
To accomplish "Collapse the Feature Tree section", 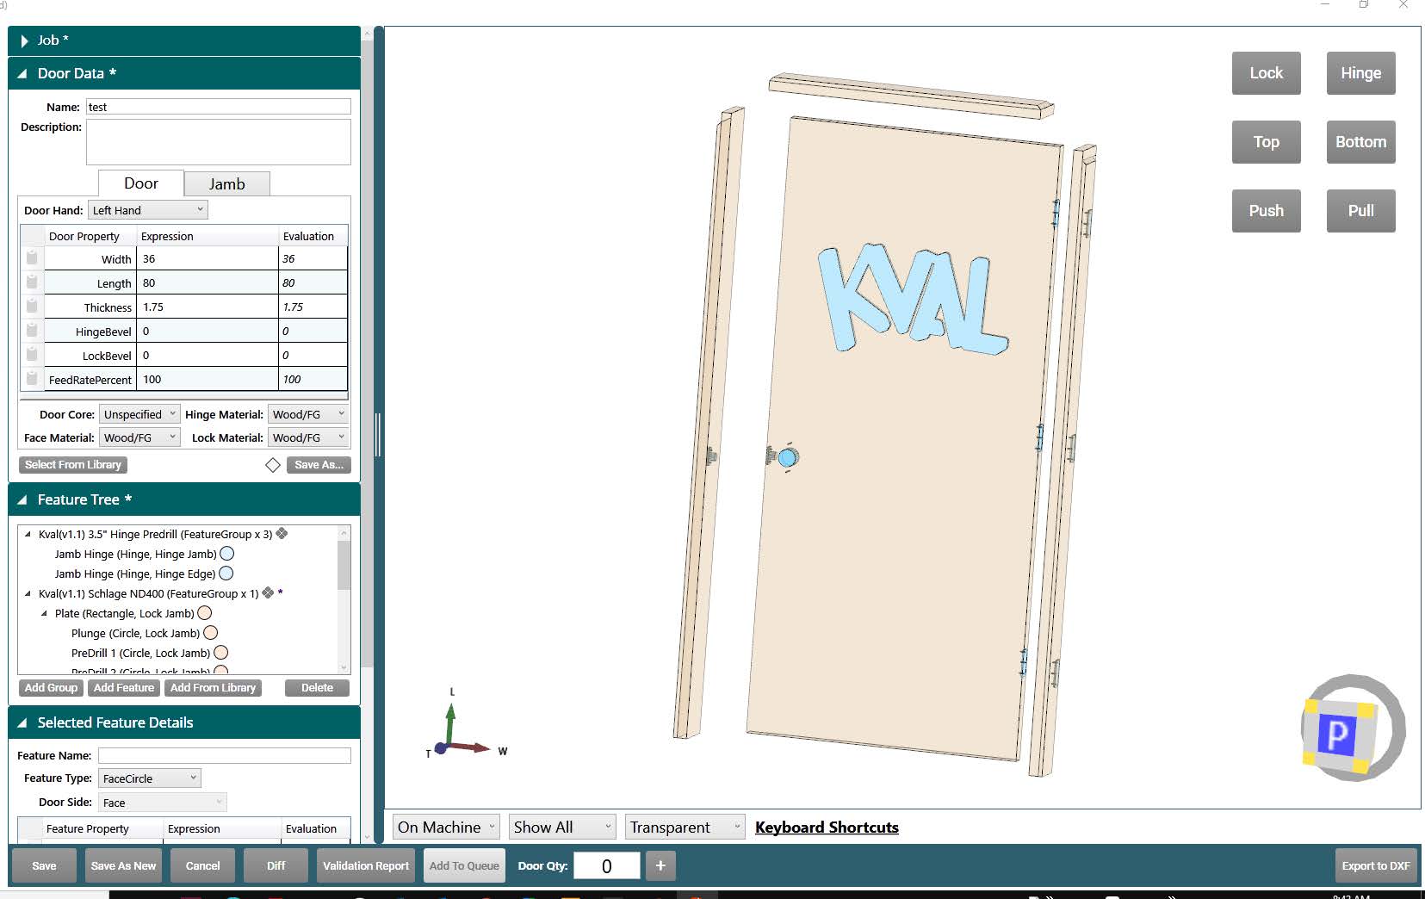I will [x=22, y=500].
